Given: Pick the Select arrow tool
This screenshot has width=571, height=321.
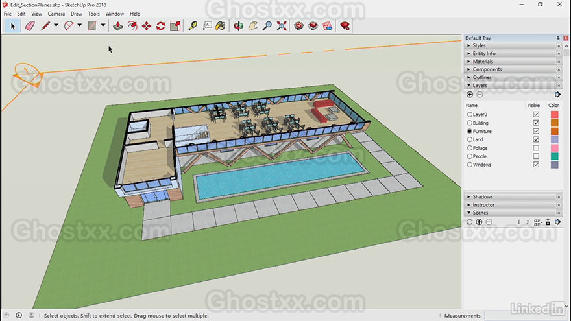Looking at the screenshot, I should 13,26.
